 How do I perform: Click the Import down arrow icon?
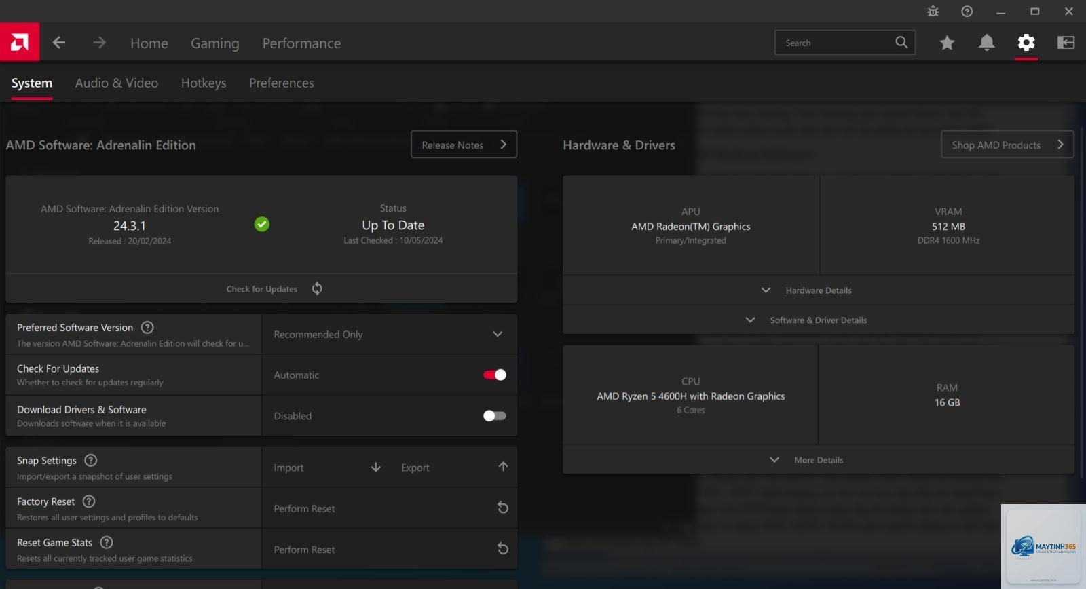376,467
